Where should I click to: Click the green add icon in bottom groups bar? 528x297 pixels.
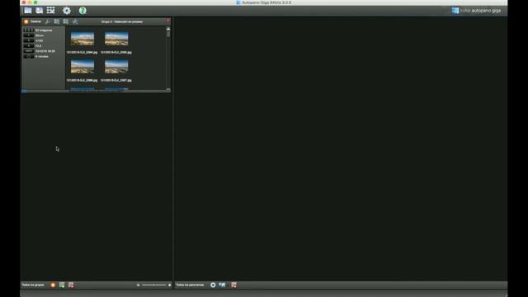[x=62, y=285]
